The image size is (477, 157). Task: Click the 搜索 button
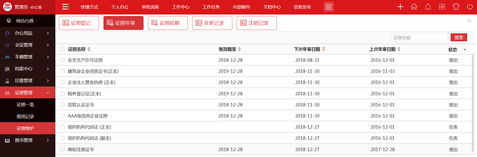click(x=459, y=37)
